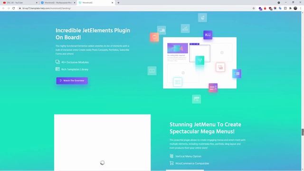Click the teal paint-roller module icon

199,60
